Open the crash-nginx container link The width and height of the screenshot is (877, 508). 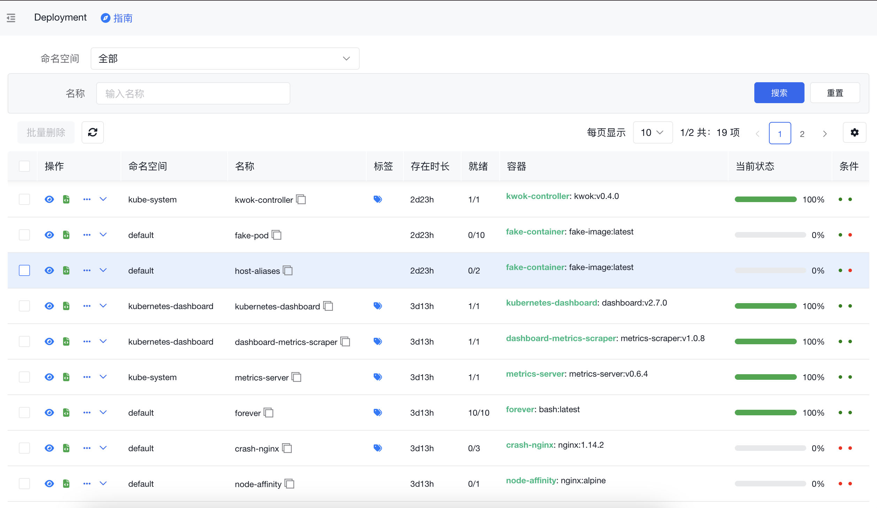(x=530, y=445)
